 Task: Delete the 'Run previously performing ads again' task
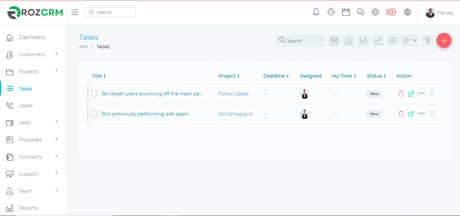(x=400, y=114)
